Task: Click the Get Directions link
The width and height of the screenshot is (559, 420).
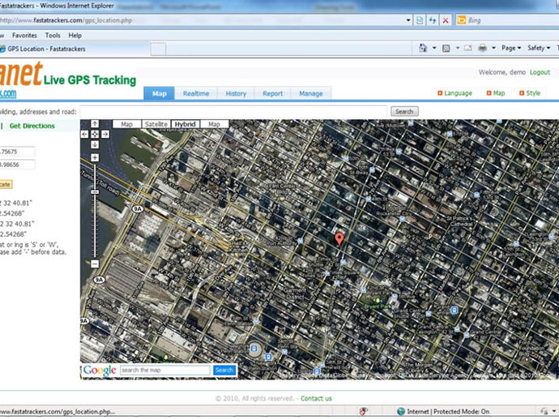Action: [32, 126]
